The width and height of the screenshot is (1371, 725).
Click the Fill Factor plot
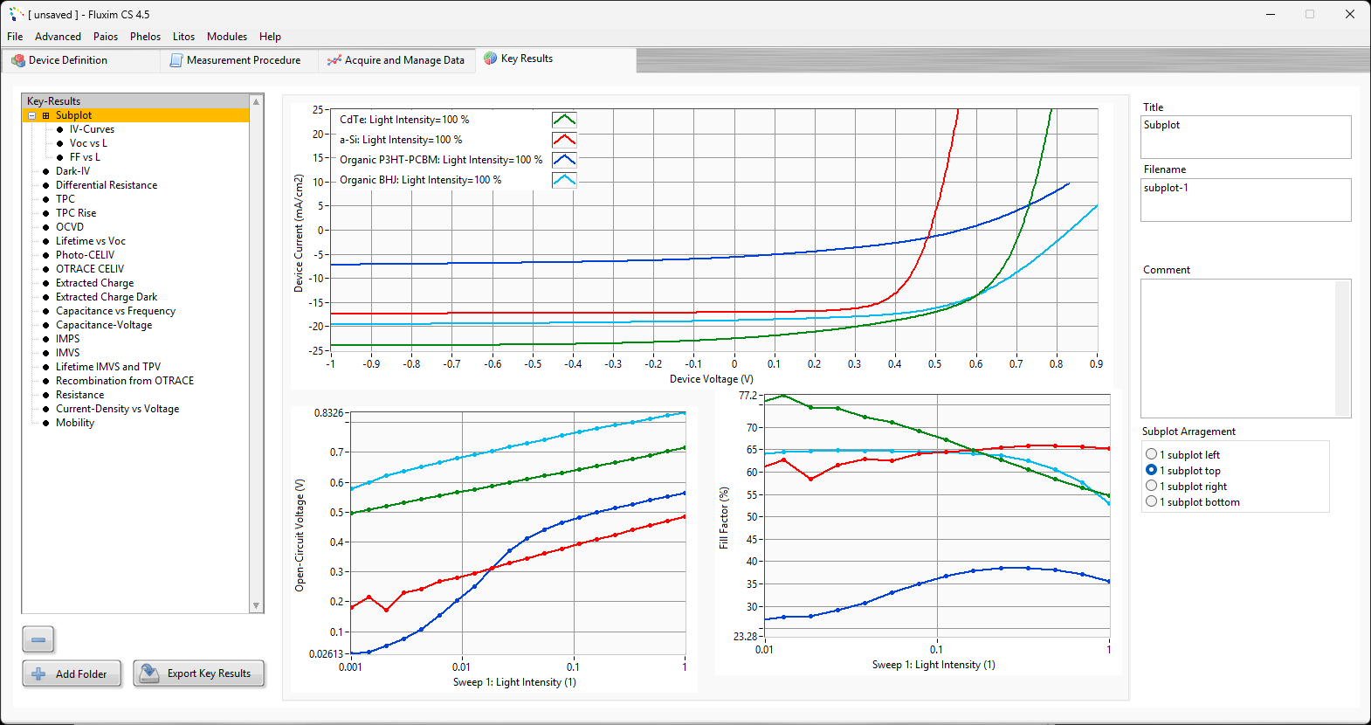[937, 517]
